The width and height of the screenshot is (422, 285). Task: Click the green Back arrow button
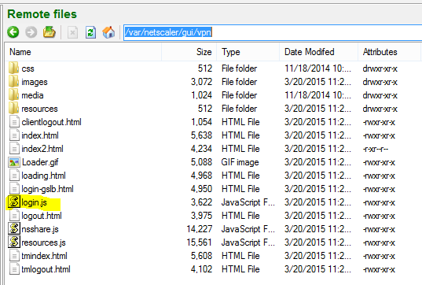point(13,32)
